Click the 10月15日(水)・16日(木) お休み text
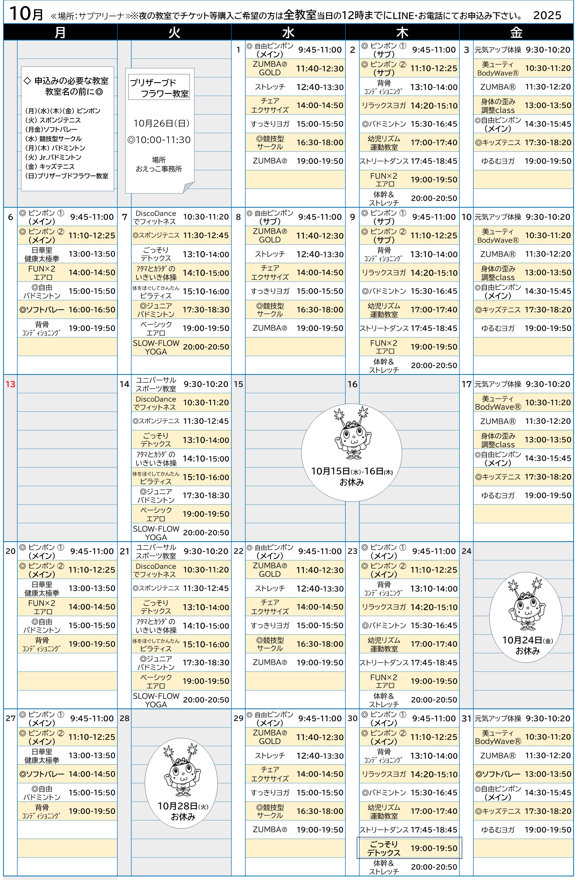This screenshot has height=880, width=577. pos(352,476)
